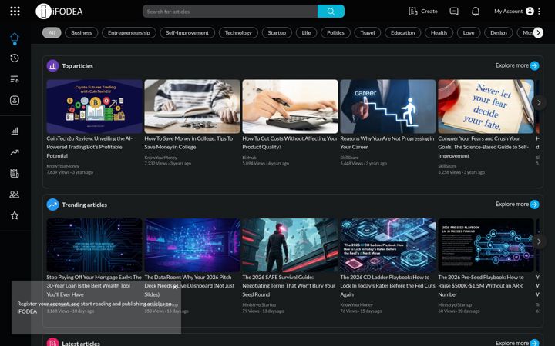Open the notifications bell

pyautogui.click(x=476, y=12)
